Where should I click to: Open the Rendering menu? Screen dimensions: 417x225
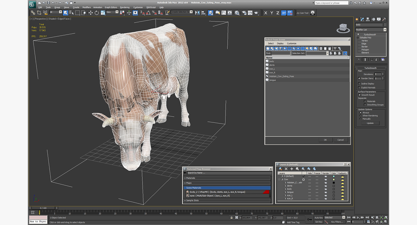(x=125, y=7)
